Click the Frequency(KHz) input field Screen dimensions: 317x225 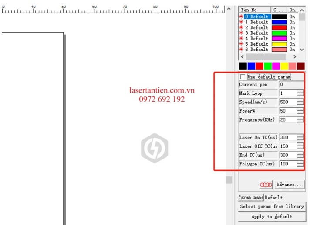(x=287, y=120)
